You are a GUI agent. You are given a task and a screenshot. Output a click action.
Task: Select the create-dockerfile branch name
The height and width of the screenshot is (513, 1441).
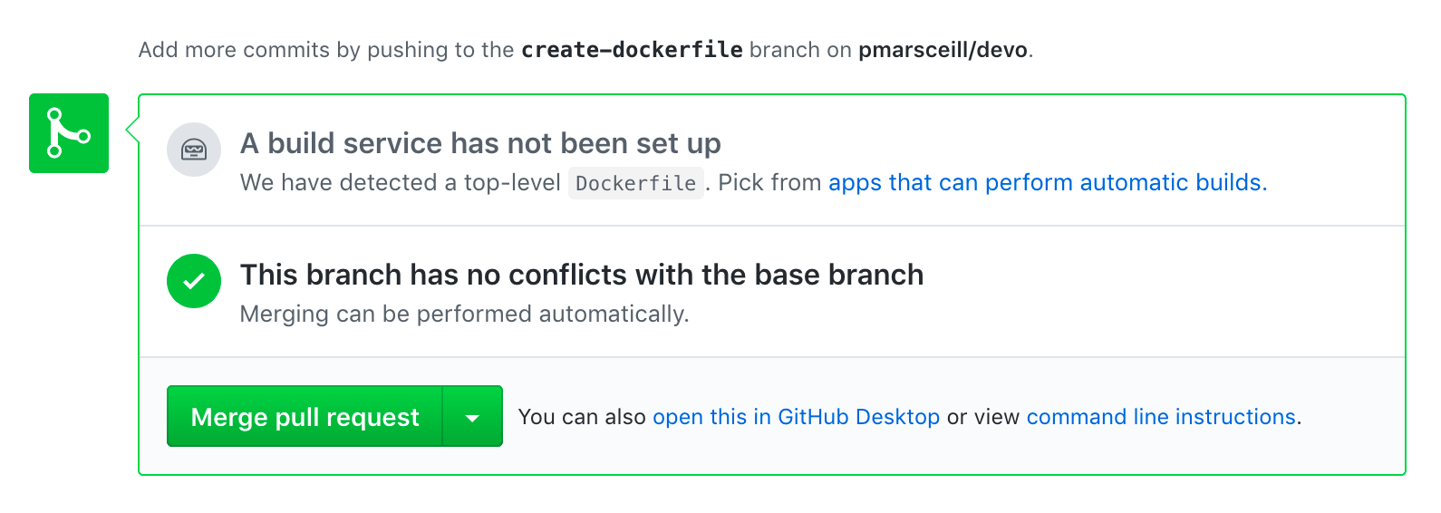click(632, 50)
